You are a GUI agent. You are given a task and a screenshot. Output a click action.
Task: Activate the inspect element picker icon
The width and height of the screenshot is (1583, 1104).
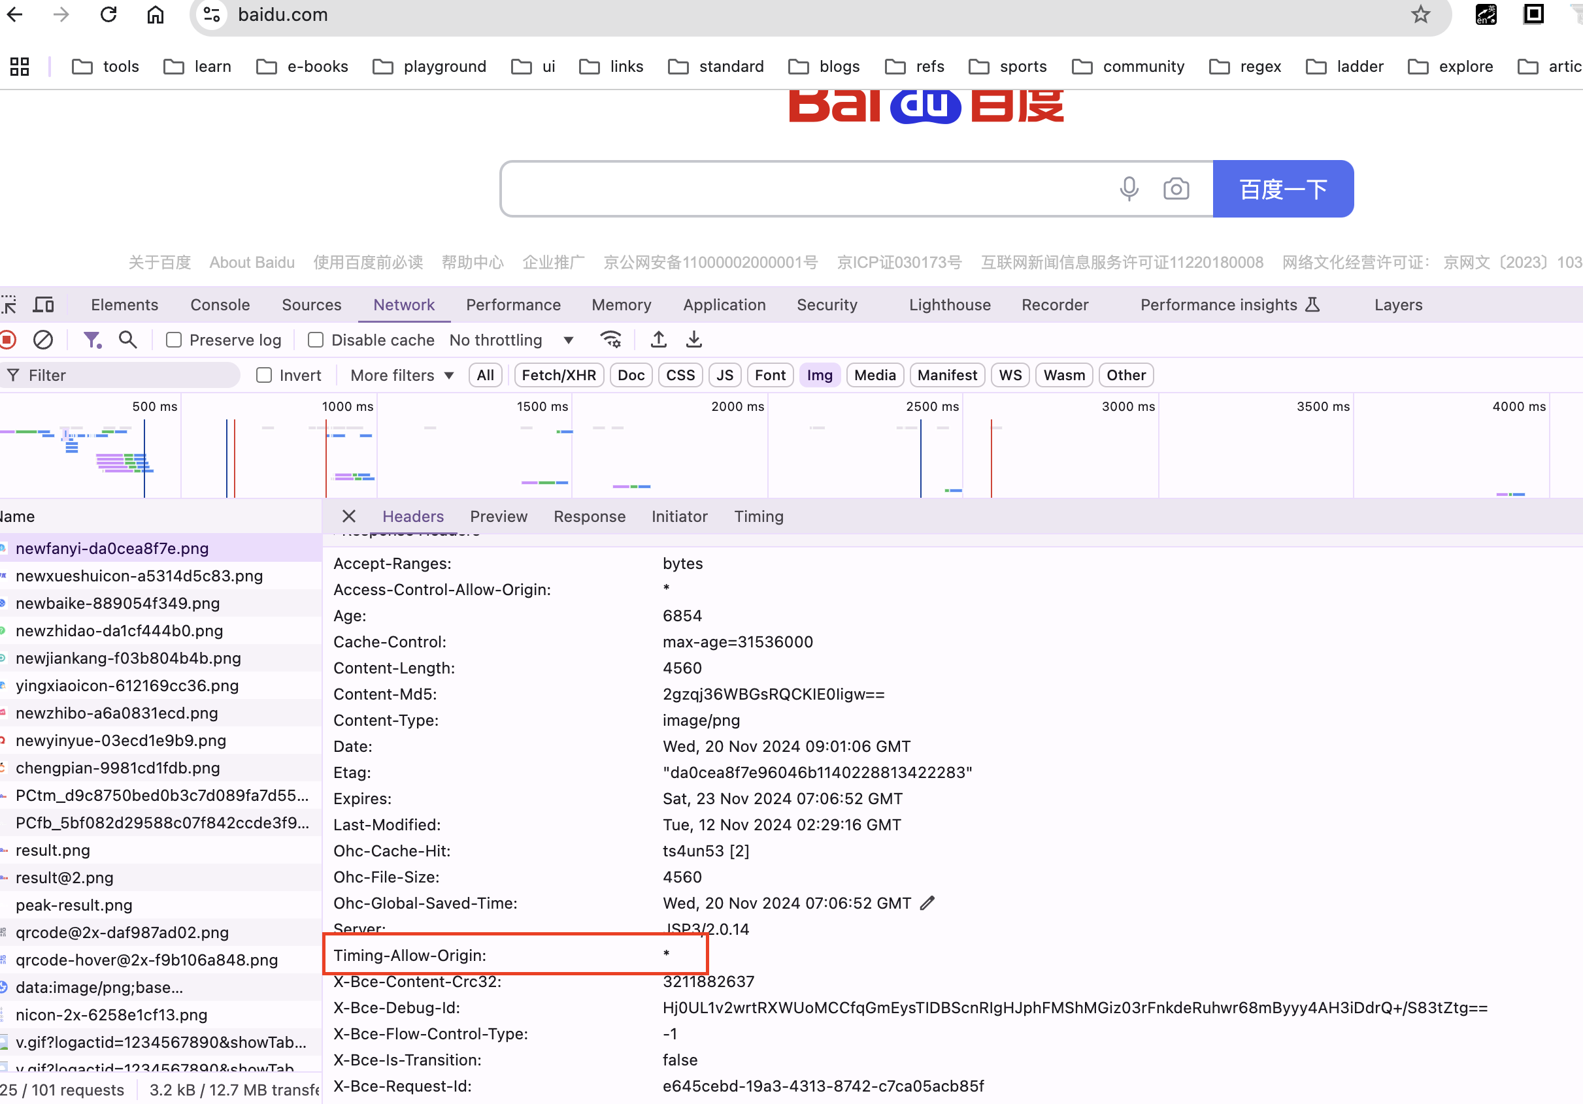8,304
